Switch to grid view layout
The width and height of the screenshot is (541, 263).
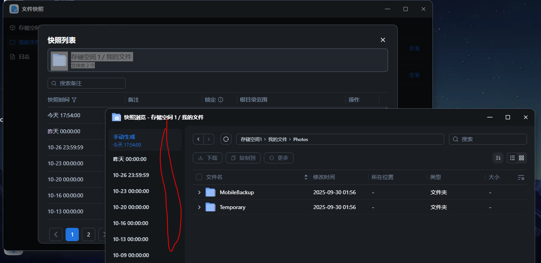click(521, 158)
